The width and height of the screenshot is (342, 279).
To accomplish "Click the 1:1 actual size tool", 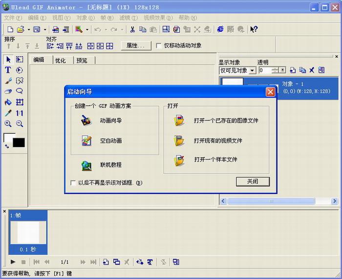I will tap(20, 113).
